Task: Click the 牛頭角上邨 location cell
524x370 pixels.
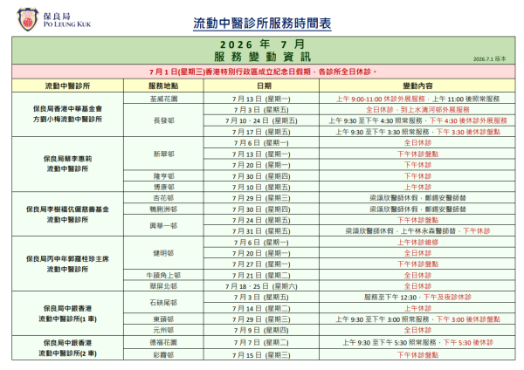Action: (x=163, y=275)
